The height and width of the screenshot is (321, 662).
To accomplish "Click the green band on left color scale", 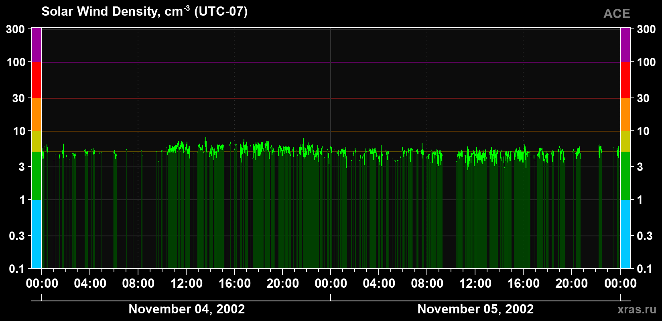I will [x=37, y=176].
